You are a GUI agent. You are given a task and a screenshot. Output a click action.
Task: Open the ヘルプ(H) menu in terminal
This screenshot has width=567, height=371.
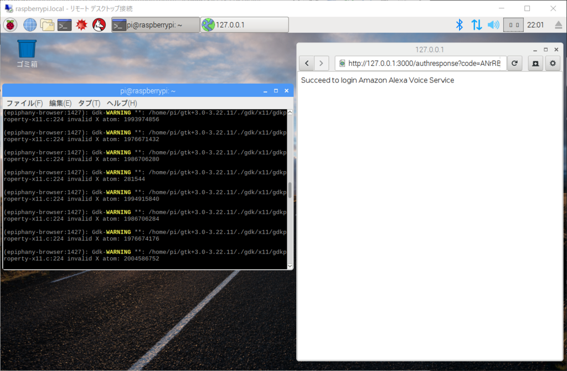[x=121, y=104]
